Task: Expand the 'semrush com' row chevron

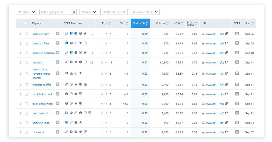Action: coord(21,34)
